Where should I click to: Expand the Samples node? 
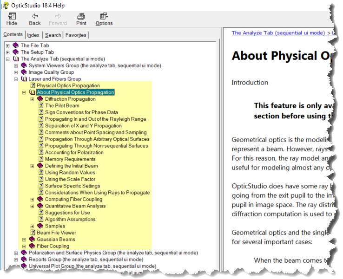point(32,227)
